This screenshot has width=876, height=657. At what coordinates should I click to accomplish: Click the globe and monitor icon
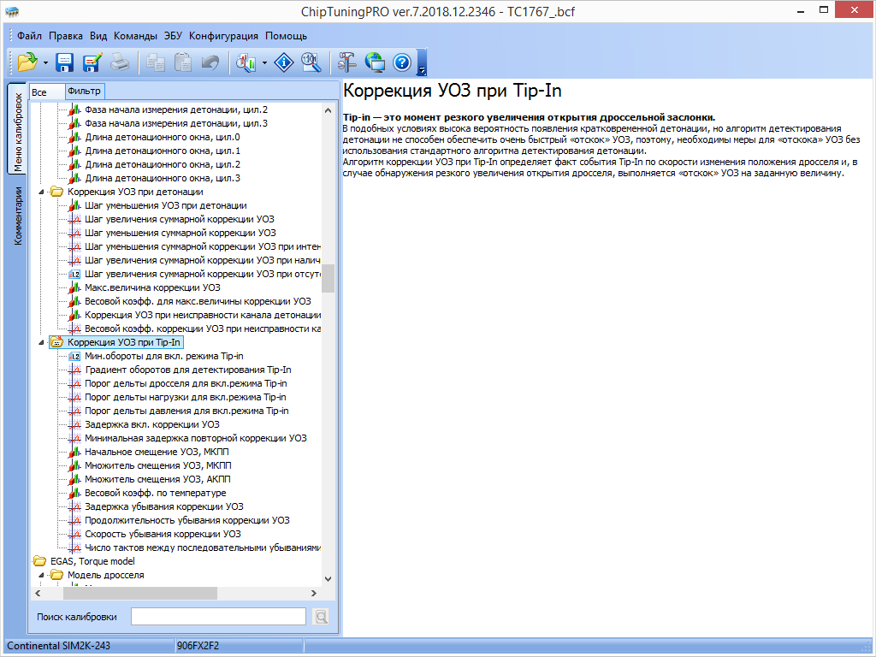pos(375,62)
